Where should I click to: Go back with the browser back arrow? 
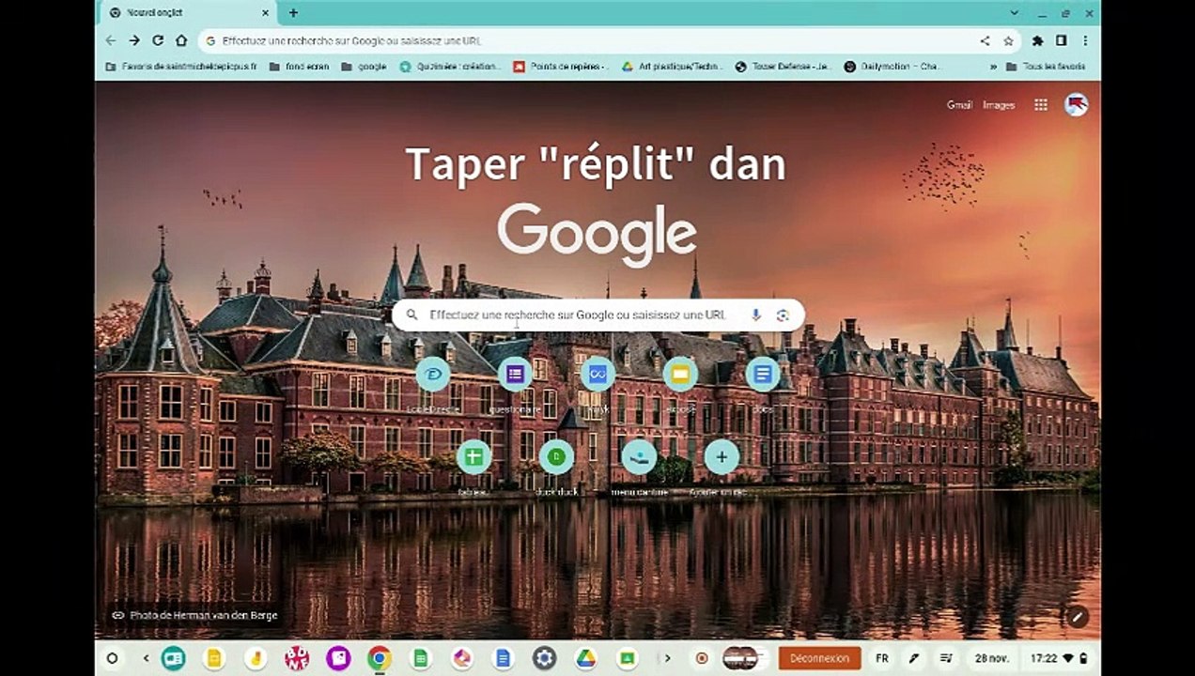click(x=111, y=40)
